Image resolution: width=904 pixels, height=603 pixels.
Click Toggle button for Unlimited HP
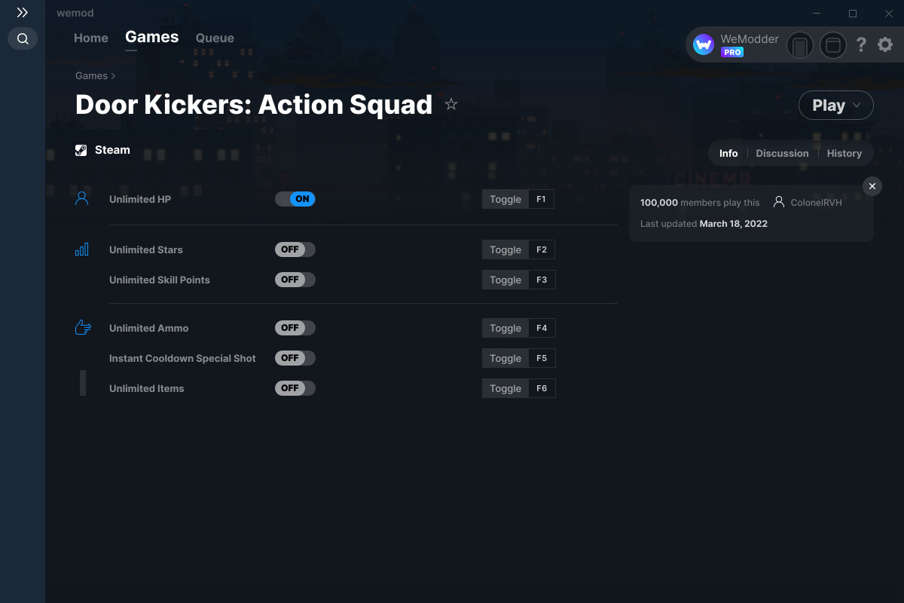tap(505, 199)
